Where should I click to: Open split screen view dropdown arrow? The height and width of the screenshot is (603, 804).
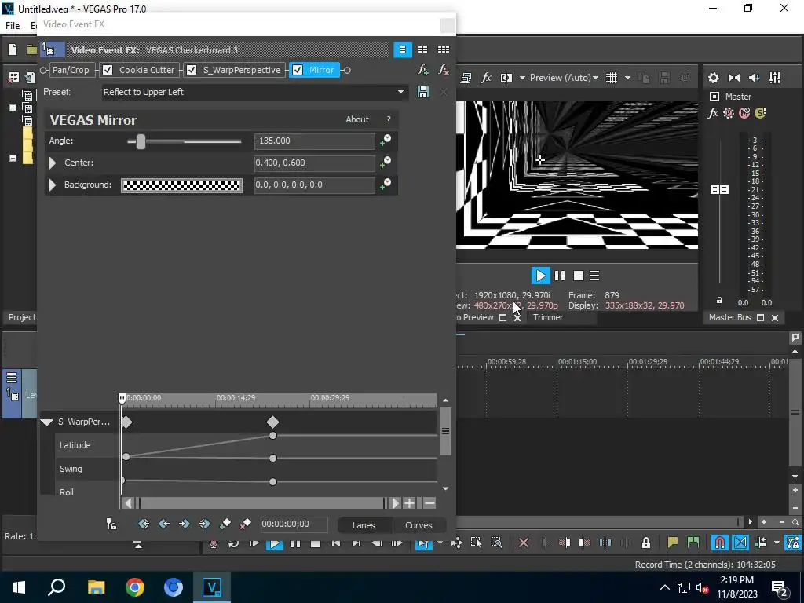pos(522,78)
